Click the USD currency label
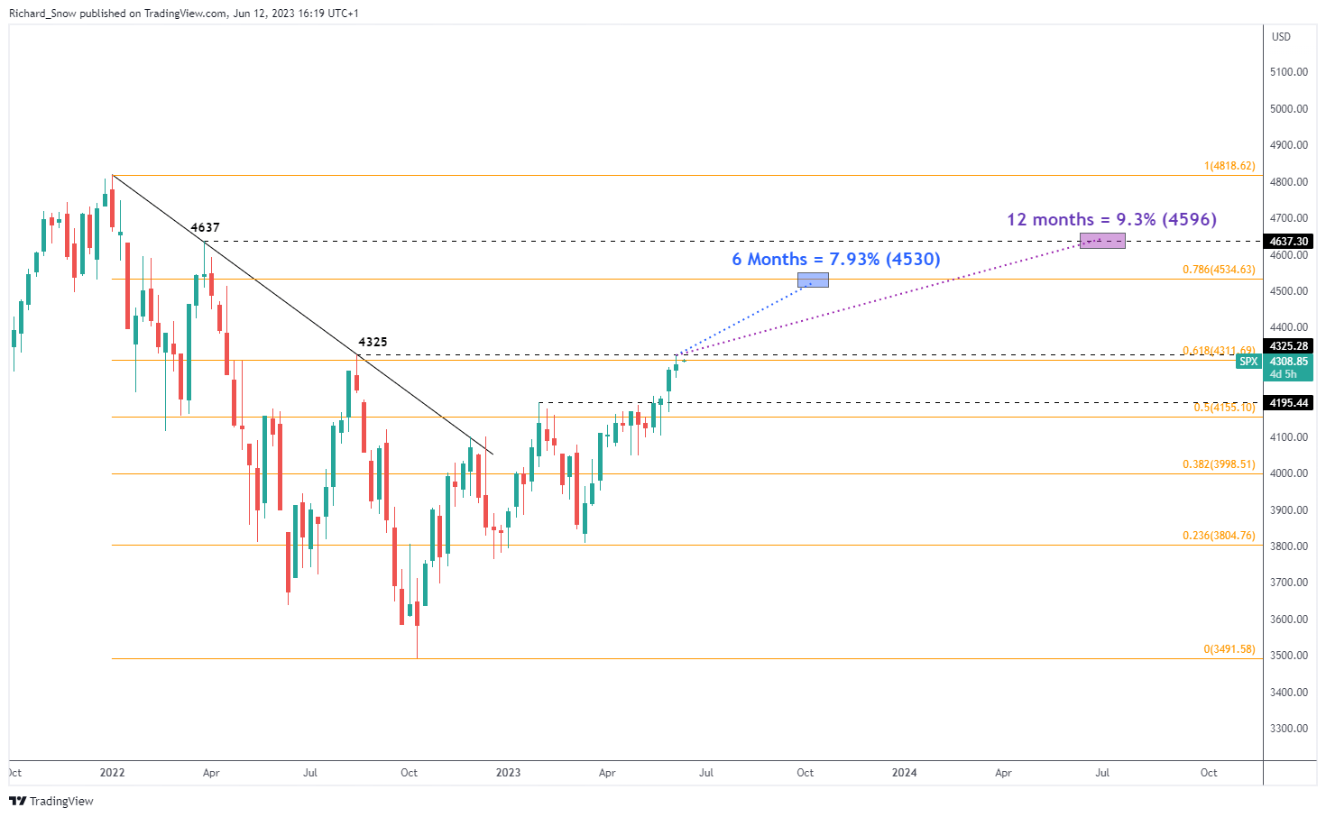The image size is (1326, 817). tap(1281, 37)
